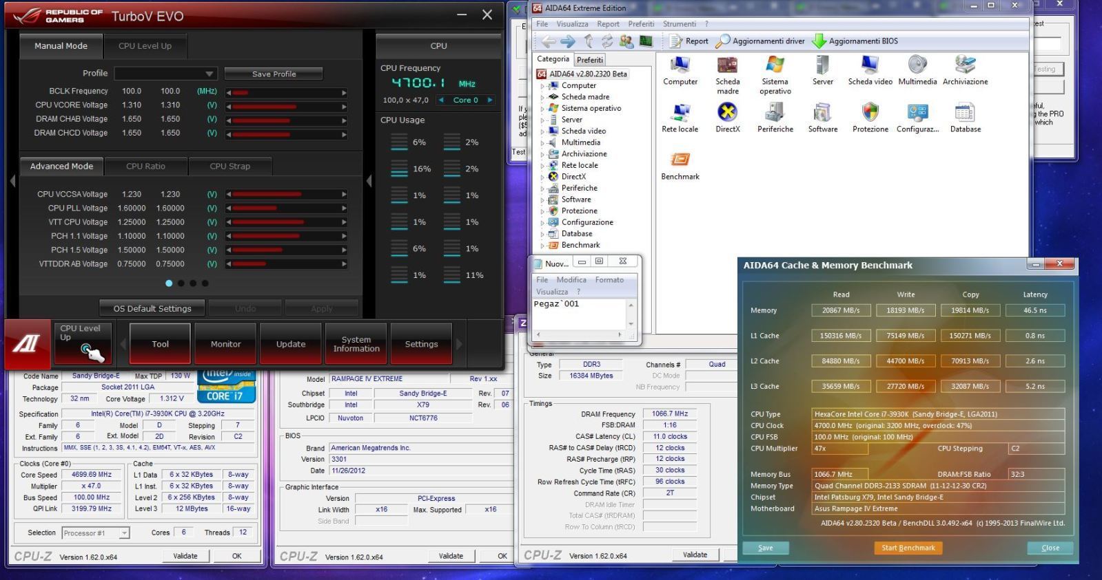The image size is (1102, 580).
Task: Click the CPU Level Up shortcut with hand icon
Action: coord(83,343)
